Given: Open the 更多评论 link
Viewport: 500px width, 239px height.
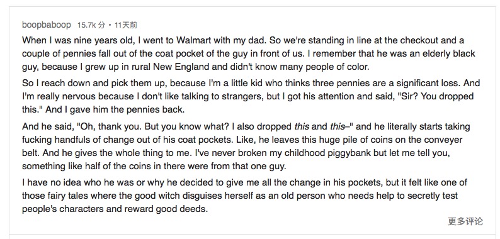Looking at the screenshot, I should (465, 221).
